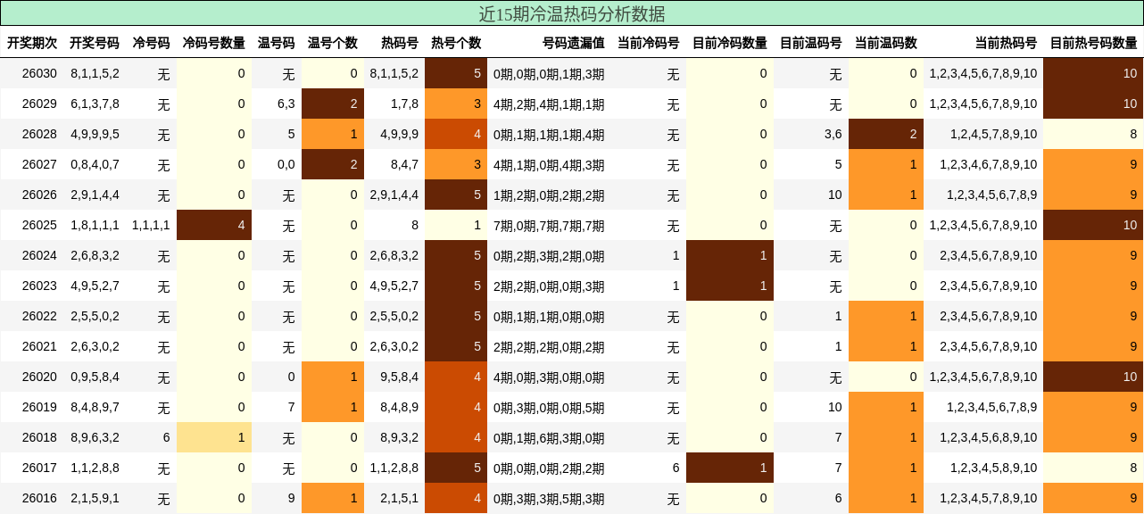The image size is (1144, 514).
Task: Click the title 近15期冷温热码分析数据
Action: (x=571, y=12)
